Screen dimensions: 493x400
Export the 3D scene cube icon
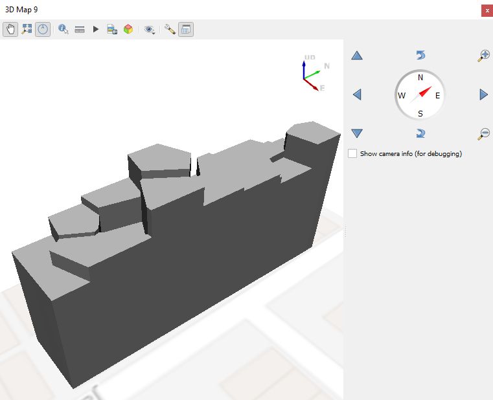[x=128, y=30]
